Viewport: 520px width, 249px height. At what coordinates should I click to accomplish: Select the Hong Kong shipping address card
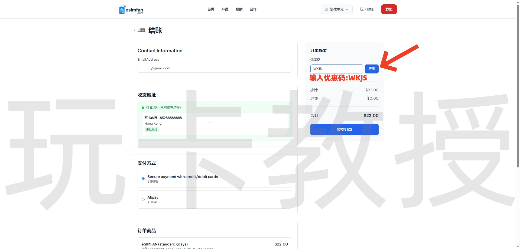tap(214, 124)
